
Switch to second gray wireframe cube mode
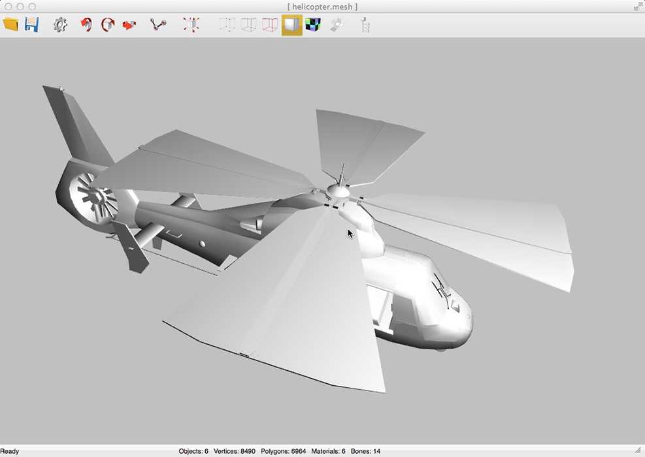click(248, 25)
